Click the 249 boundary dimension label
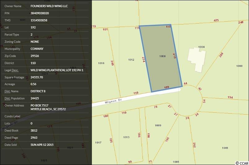Viewport: 249px width, 165px height. point(112,63)
